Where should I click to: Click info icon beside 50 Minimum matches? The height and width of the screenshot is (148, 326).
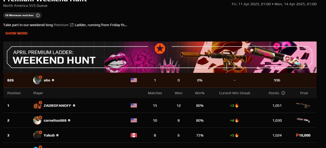click(x=38, y=15)
